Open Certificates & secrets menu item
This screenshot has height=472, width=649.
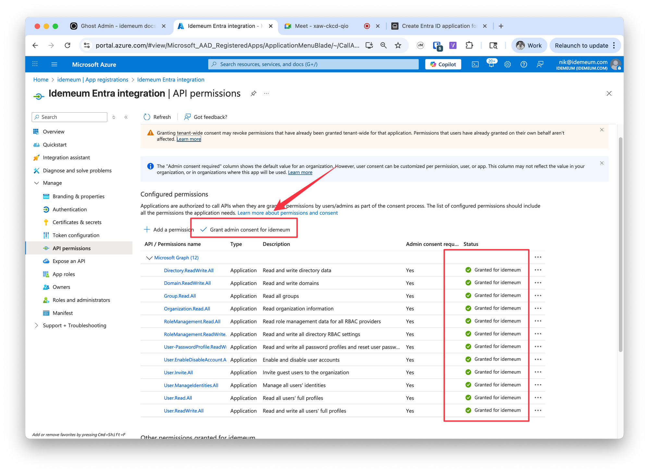pyautogui.click(x=77, y=222)
